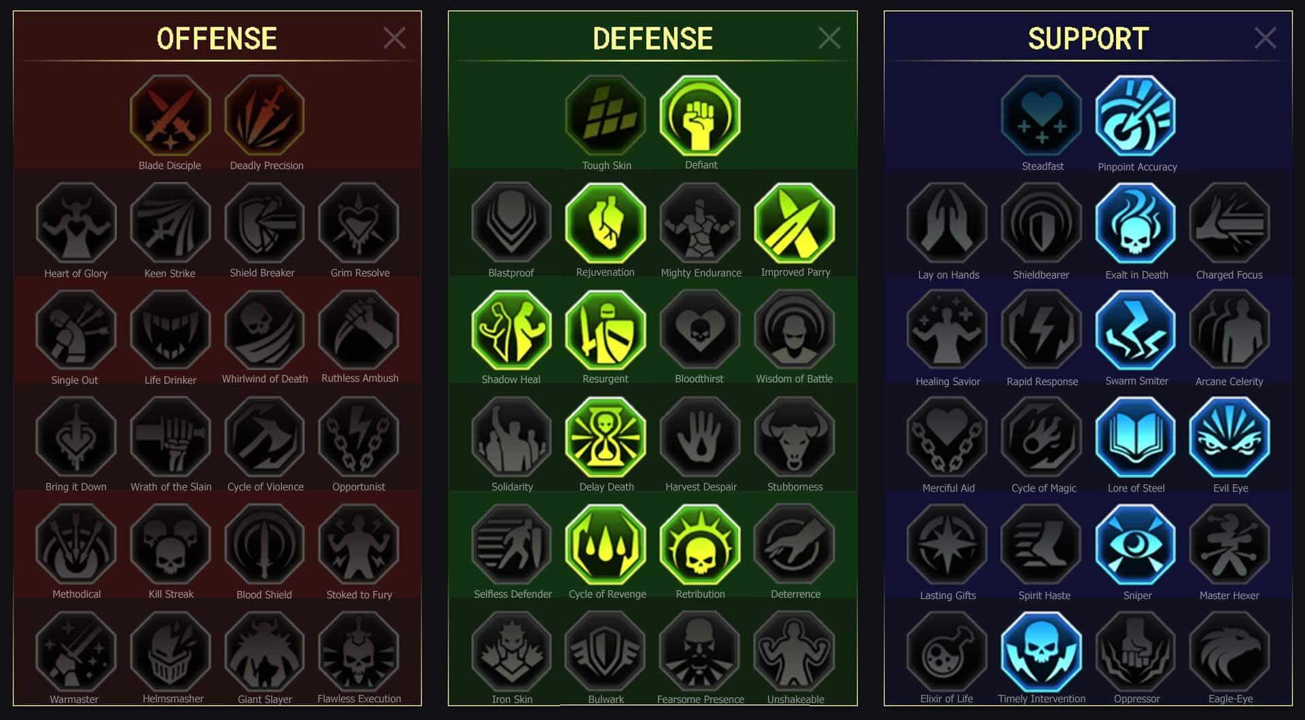This screenshot has width=1305, height=720.
Task: Select the Eagle-Eye mastery icon
Action: [1230, 651]
